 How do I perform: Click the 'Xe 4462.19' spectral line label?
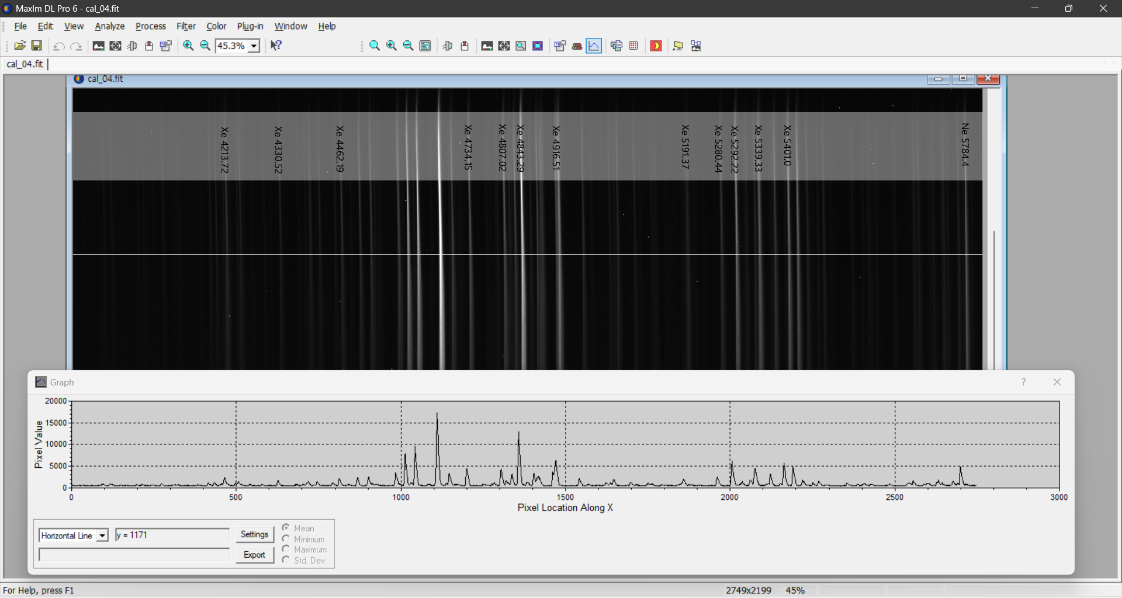click(x=340, y=149)
